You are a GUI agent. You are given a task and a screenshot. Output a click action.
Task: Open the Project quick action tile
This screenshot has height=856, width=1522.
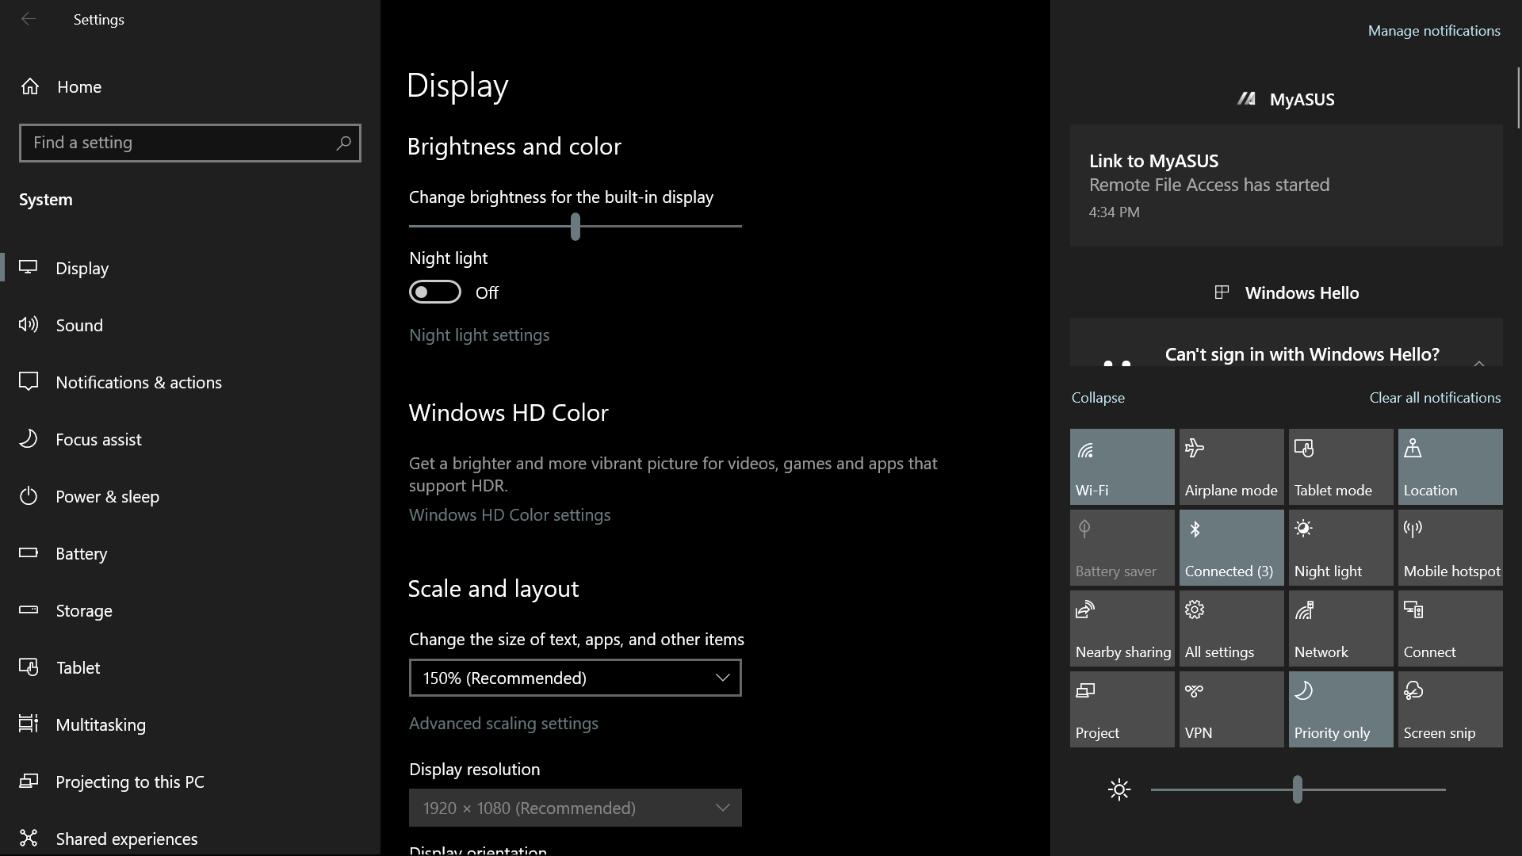tap(1122, 709)
